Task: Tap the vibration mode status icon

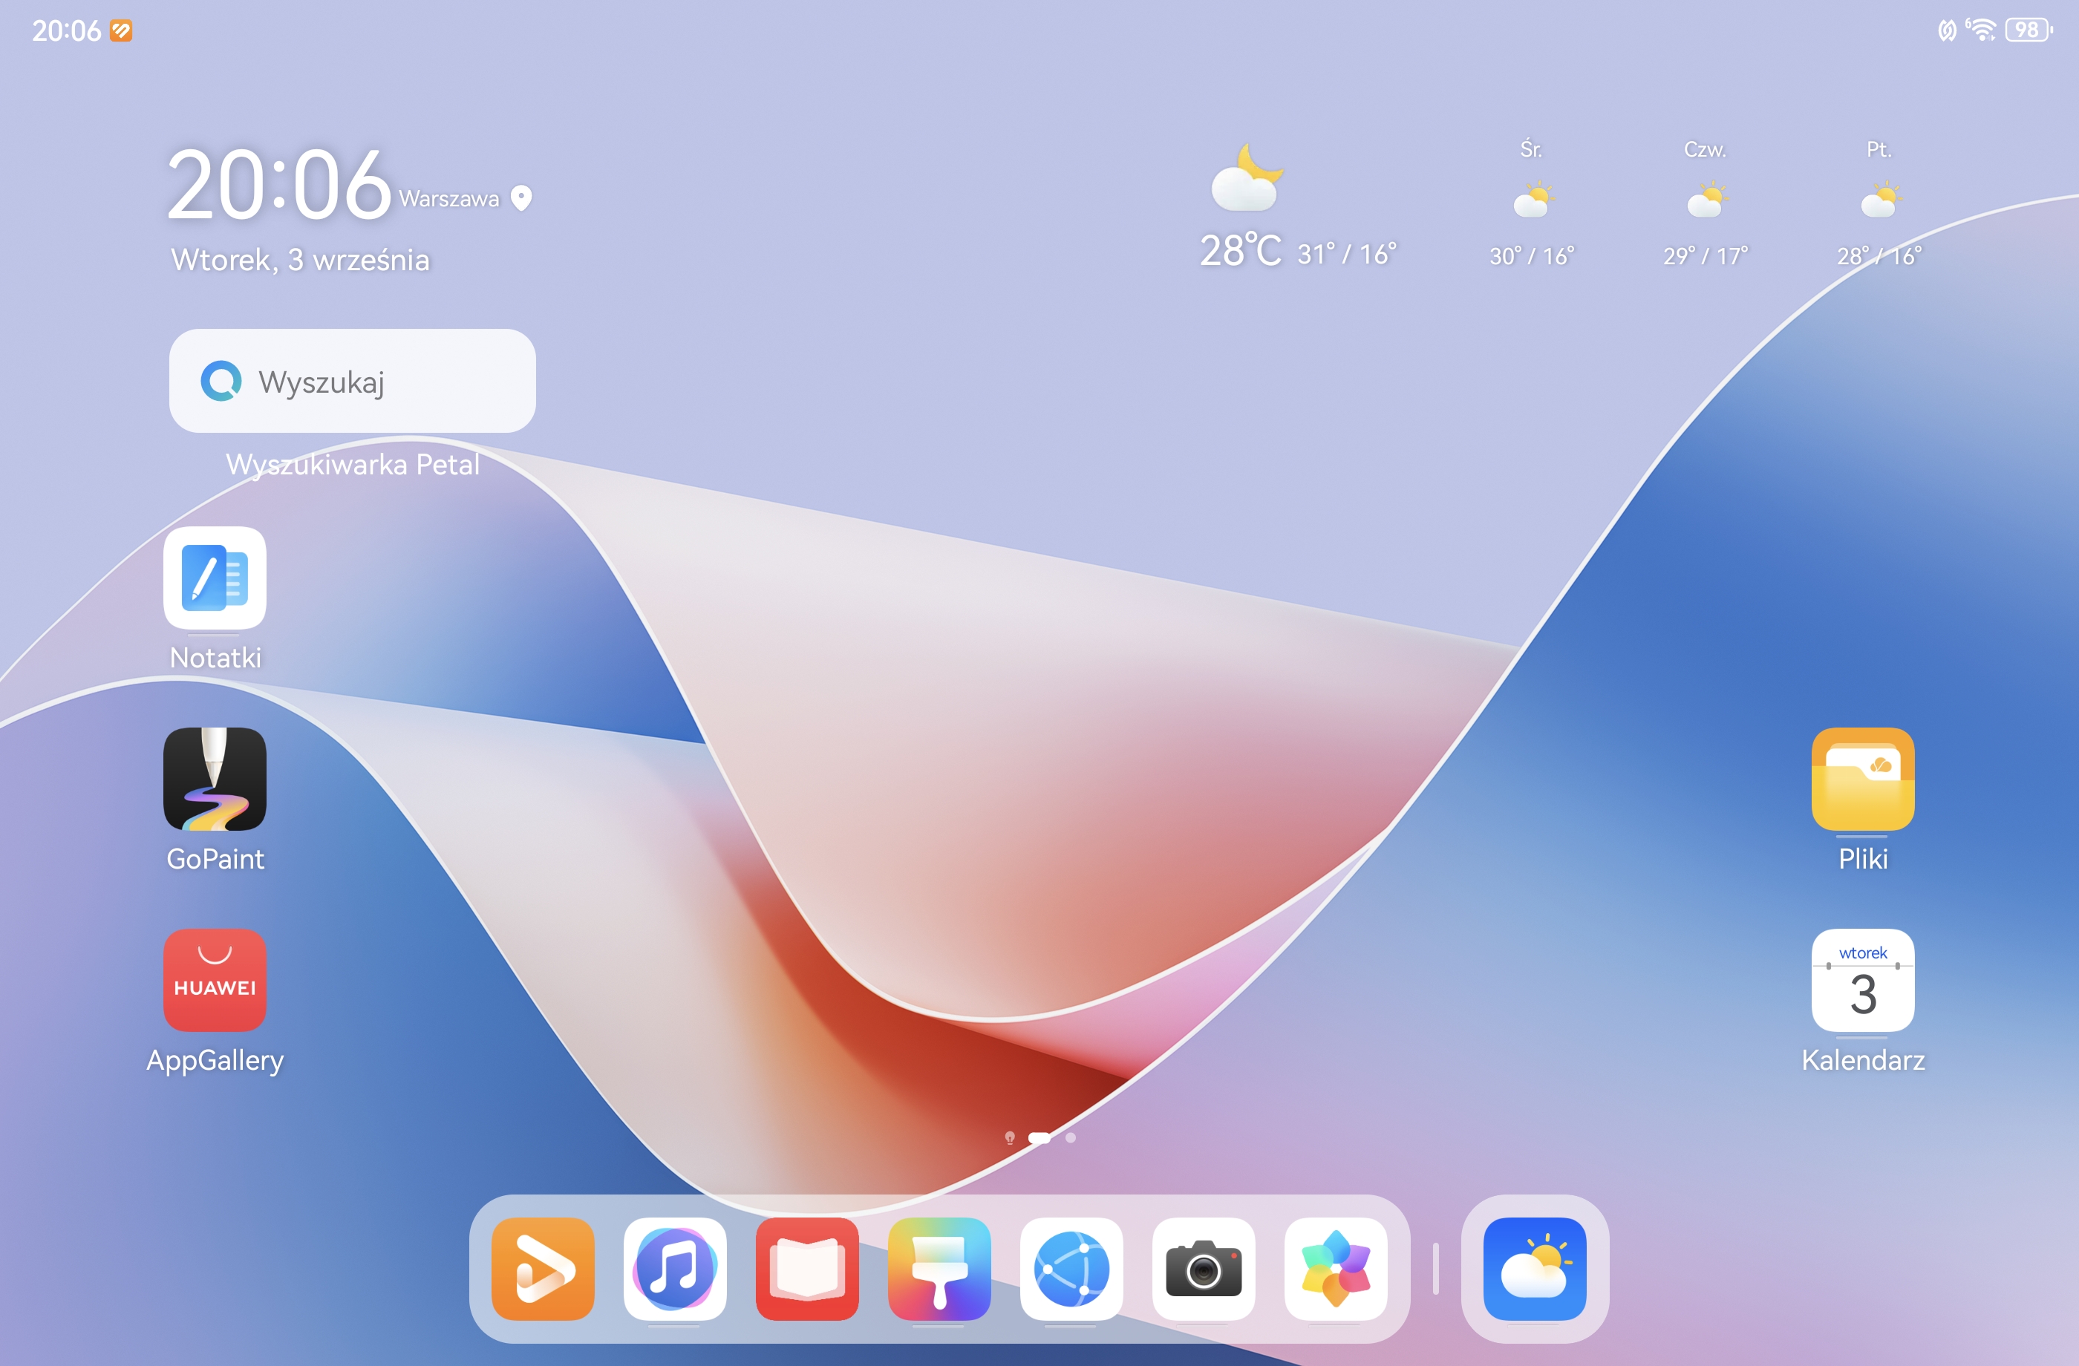Action: click(1947, 30)
